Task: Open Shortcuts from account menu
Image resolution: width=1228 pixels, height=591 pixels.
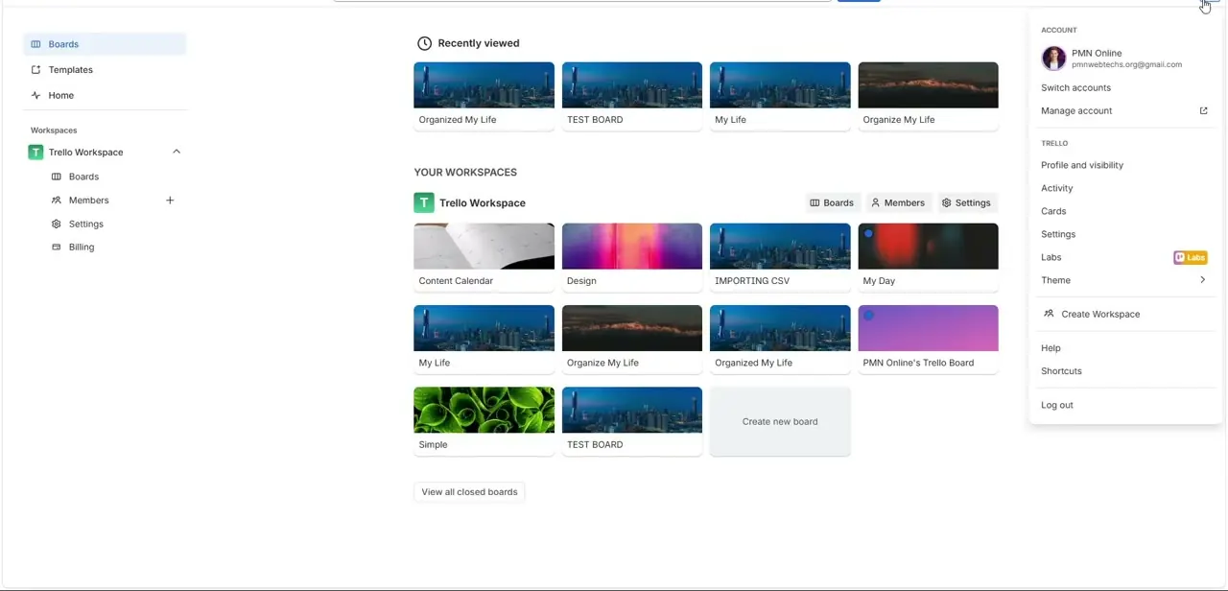Action: pos(1125,371)
